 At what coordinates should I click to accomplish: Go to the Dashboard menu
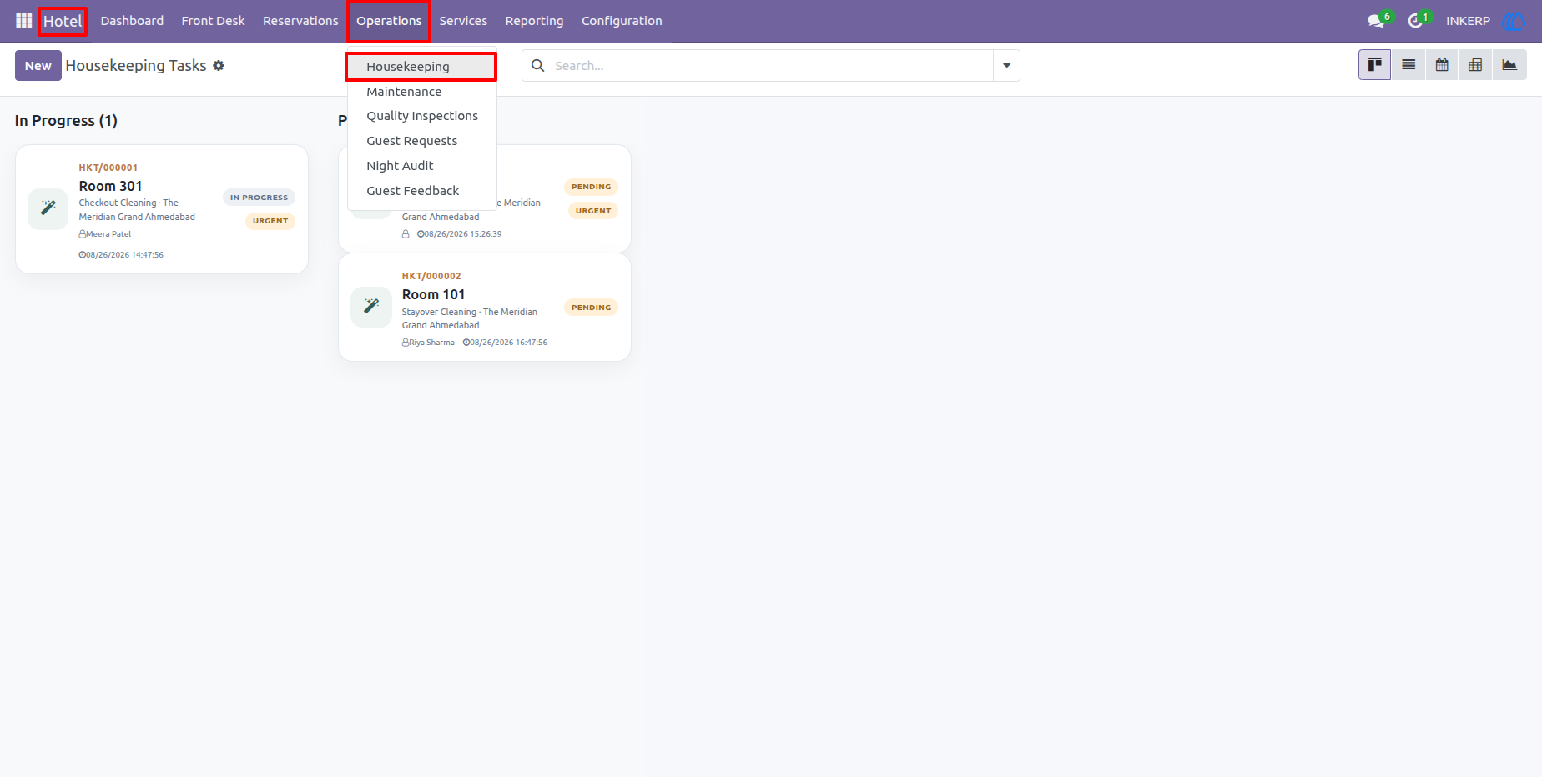point(132,21)
